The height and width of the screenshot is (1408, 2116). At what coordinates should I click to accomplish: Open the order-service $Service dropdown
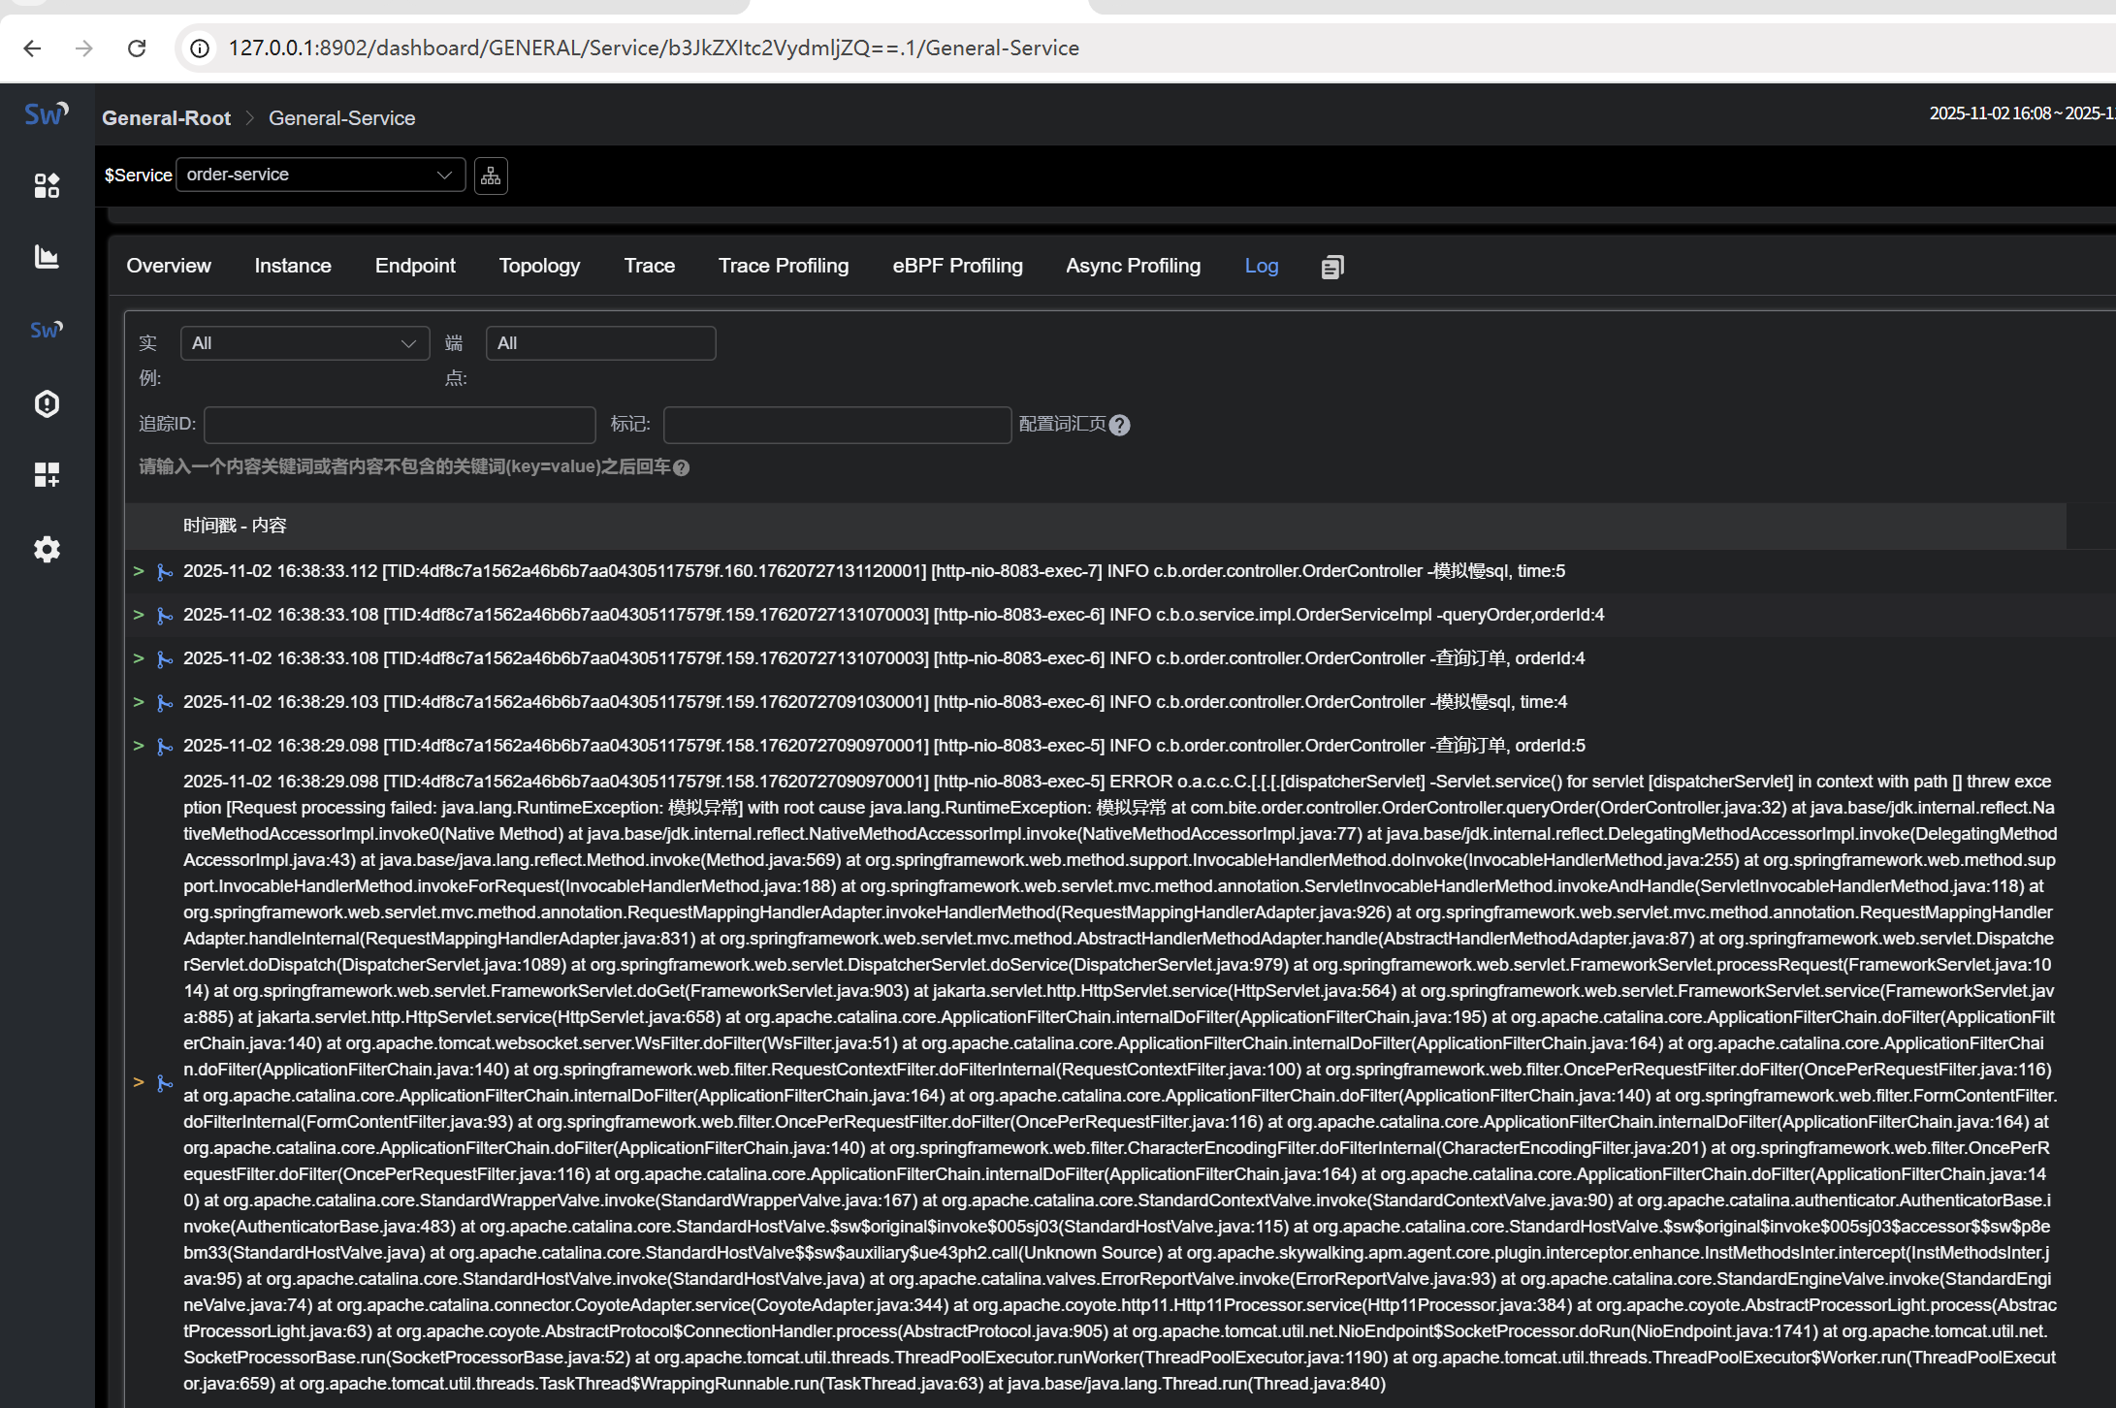(x=320, y=175)
